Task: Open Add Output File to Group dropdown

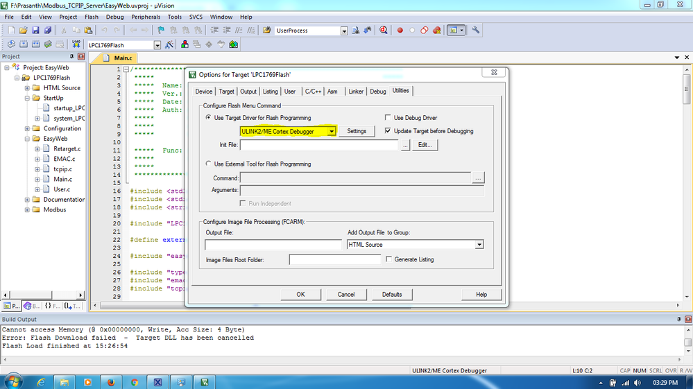Action: pyautogui.click(x=479, y=245)
